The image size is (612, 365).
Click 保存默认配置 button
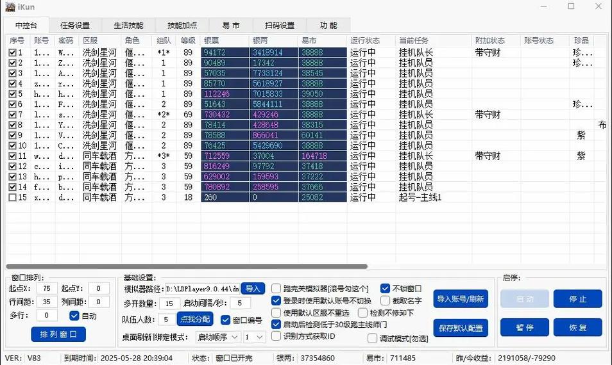(461, 328)
